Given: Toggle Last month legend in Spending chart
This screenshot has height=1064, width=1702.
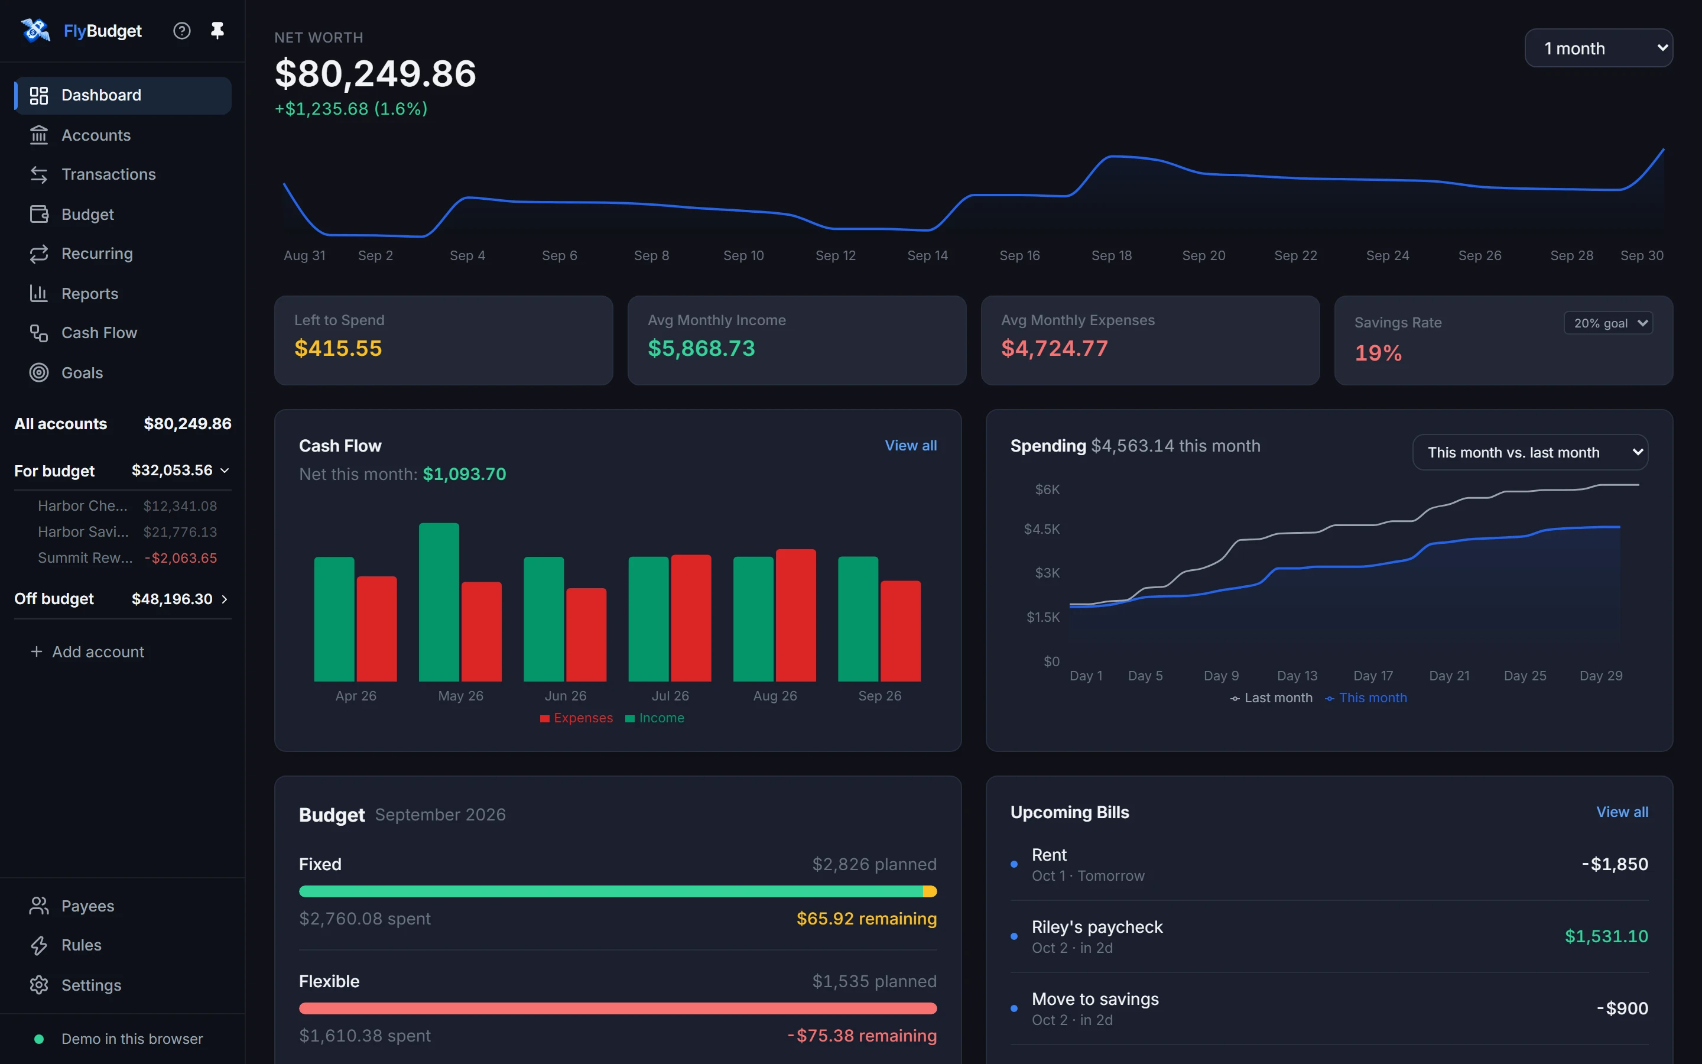Looking at the screenshot, I should pos(1271,698).
